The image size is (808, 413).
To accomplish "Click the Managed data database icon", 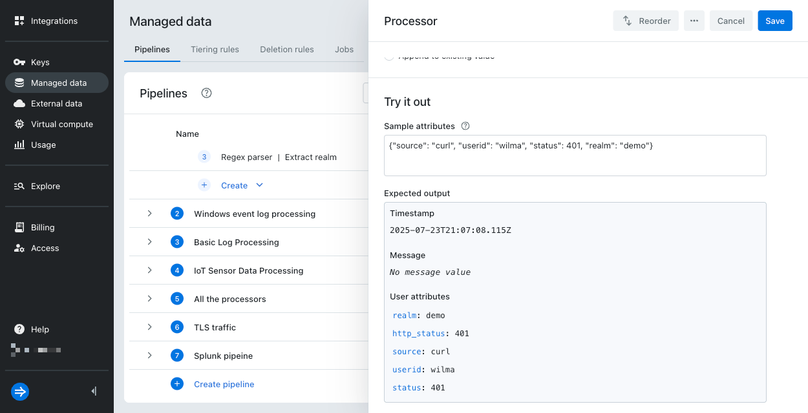I will (19, 83).
